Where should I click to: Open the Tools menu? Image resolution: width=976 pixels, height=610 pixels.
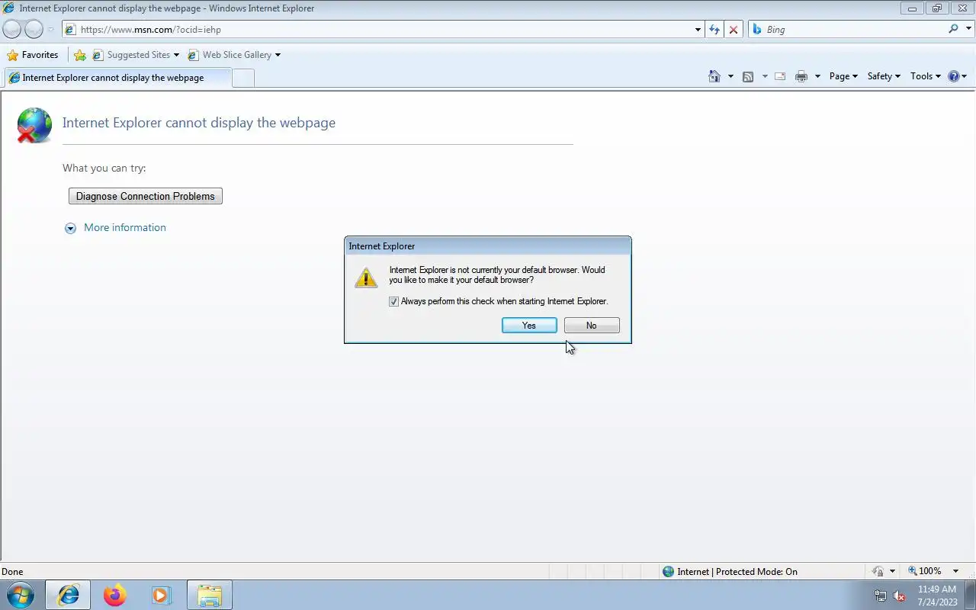pos(926,76)
